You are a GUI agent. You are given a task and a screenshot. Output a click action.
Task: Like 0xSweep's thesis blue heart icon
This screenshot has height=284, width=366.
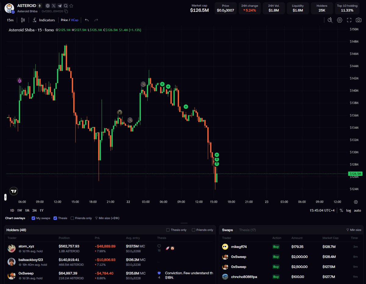(159, 273)
